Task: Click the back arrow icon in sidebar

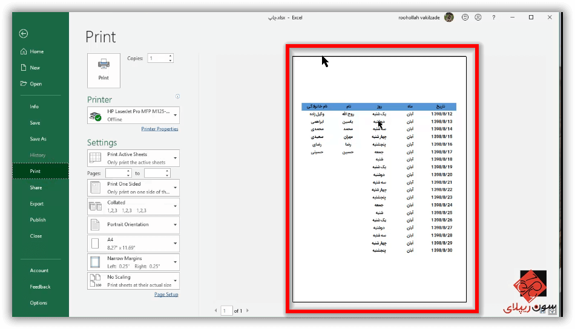Action: coord(24,34)
